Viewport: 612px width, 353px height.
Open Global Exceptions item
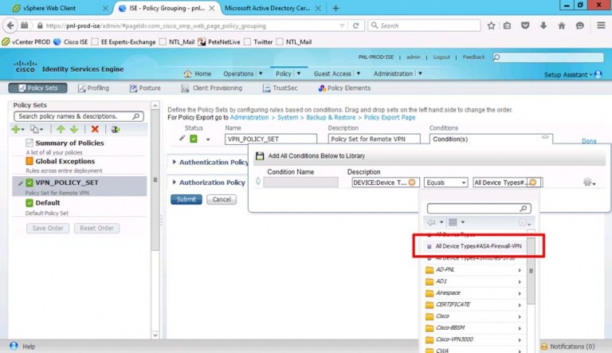click(65, 161)
